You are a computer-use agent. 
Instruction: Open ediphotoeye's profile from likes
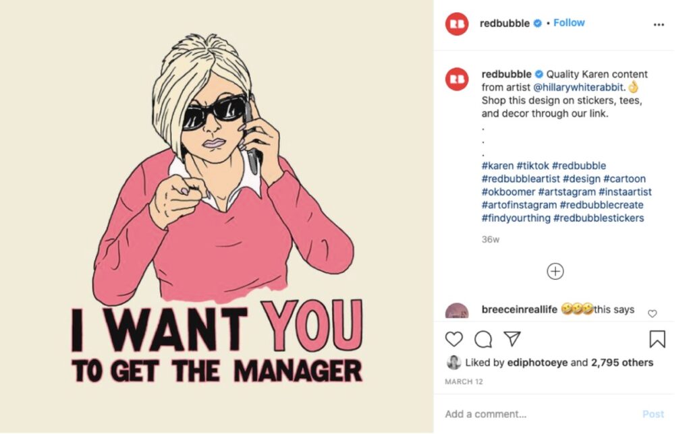pyautogui.click(x=537, y=363)
